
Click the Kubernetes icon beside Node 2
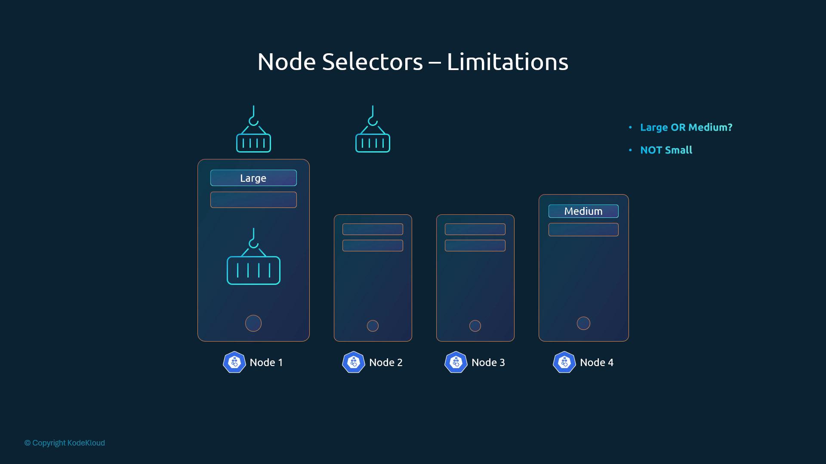pos(354,362)
